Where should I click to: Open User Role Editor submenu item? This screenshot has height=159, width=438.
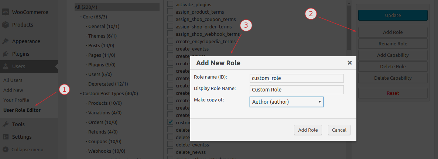tap(22, 110)
